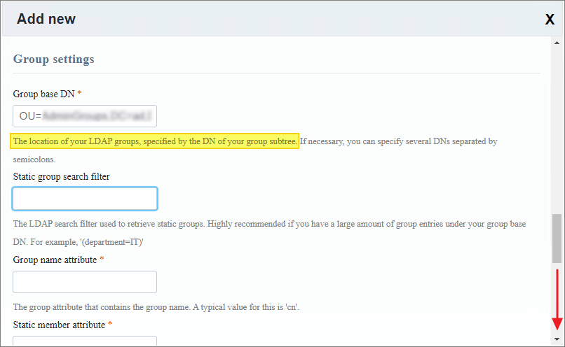This screenshot has height=347, width=565.
Task: Click the Add new dialog title
Action: [46, 19]
